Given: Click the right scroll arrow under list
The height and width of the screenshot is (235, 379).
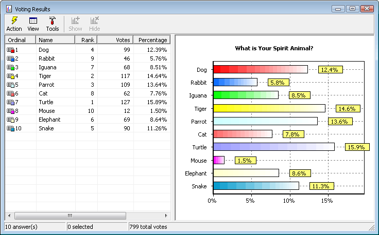Looking at the screenshot, I should [x=166, y=216].
